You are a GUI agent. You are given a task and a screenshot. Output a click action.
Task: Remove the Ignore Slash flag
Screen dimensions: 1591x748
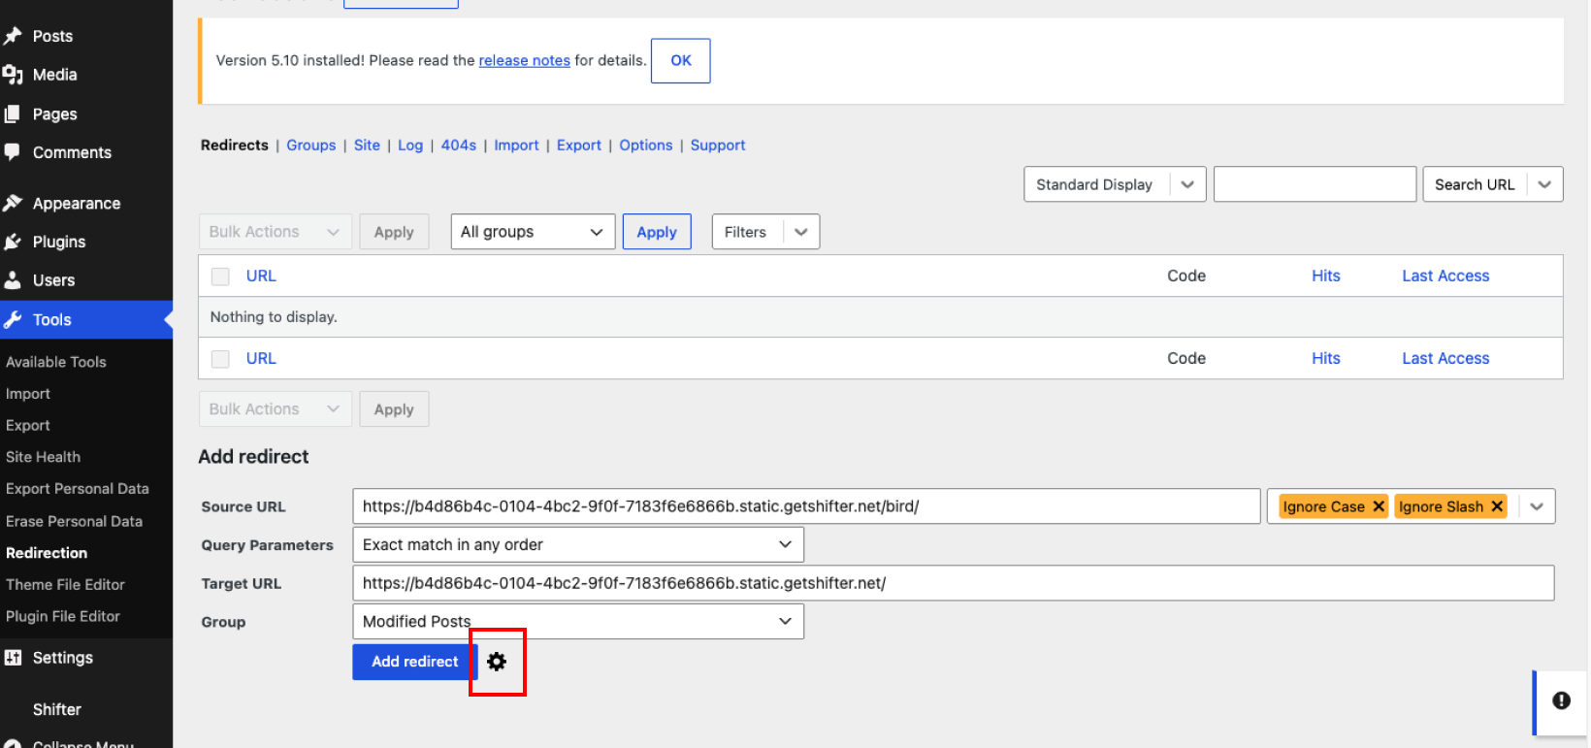pos(1497,506)
